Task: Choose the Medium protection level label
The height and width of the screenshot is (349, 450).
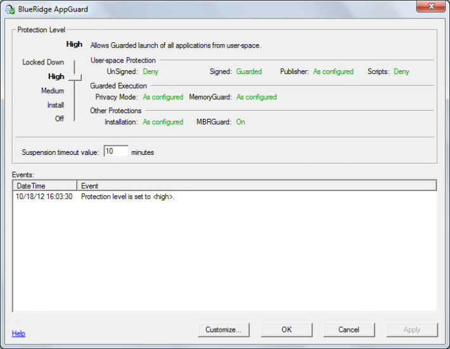Action: (53, 91)
